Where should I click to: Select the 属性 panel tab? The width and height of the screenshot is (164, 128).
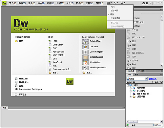point(5,108)
